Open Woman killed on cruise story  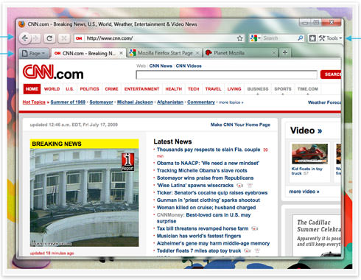(206, 208)
